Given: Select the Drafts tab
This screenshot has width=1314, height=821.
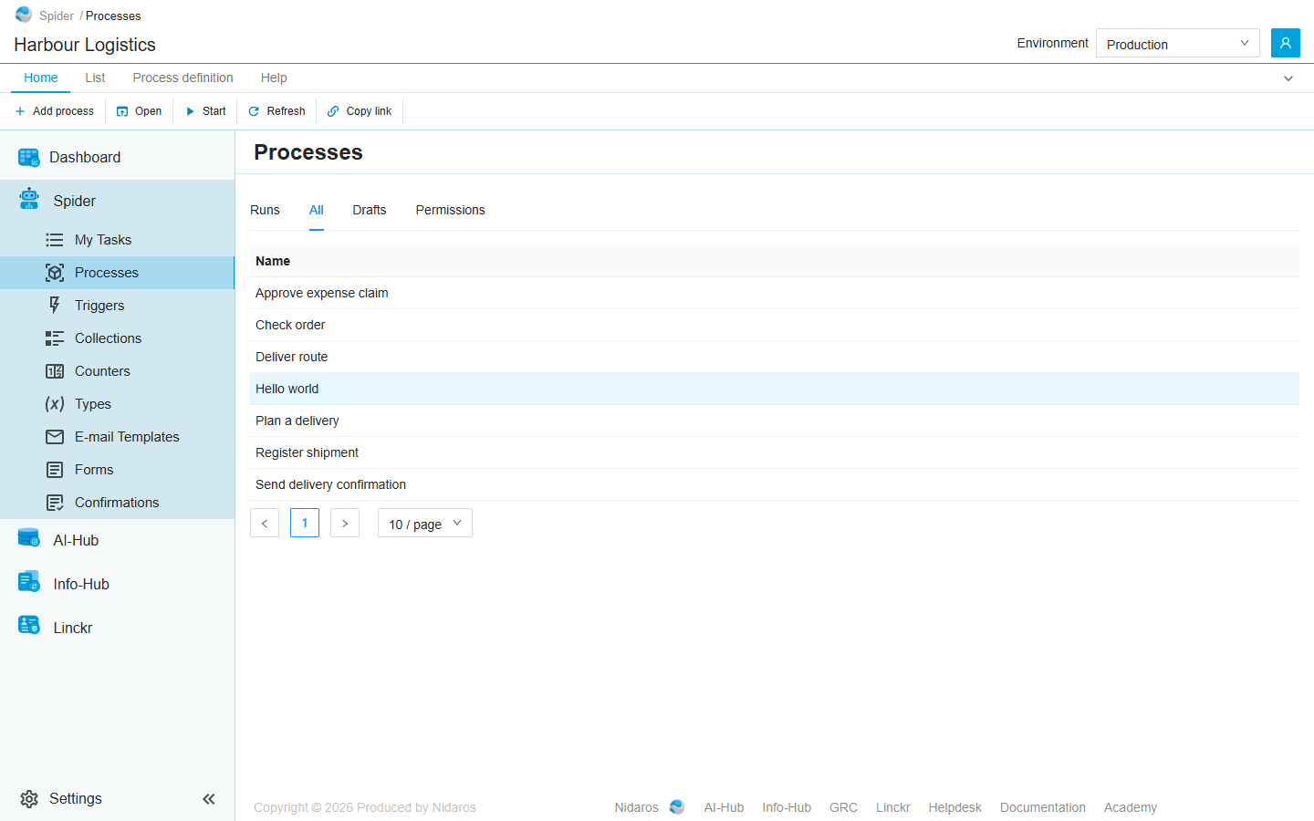Looking at the screenshot, I should [370, 210].
